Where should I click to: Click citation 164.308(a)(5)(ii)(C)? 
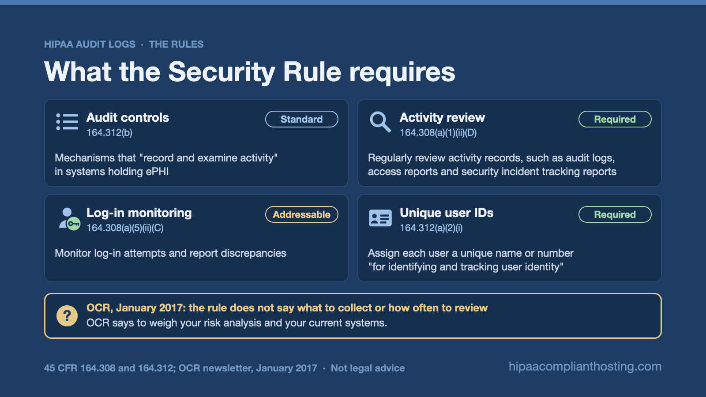tap(125, 228)
